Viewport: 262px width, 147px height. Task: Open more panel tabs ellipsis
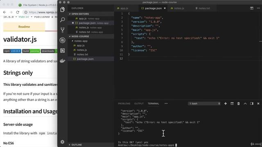pos(166,103)
